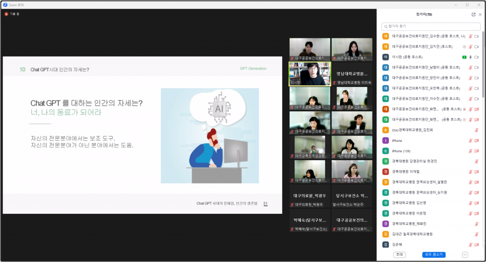The height and width of the screenshot is (262, 486).
Task: Click the slide heading 'Chat GPT 를 대하는 인간의 자세는?'
Action: coord(87,103)
